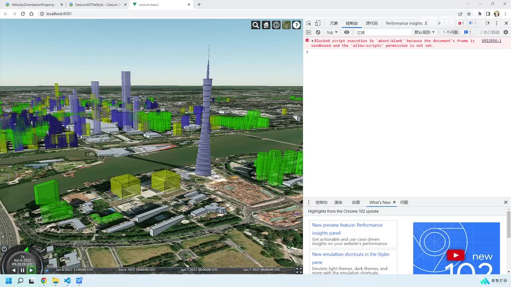Switch to the 源代码 (Sources) tab

372,24
